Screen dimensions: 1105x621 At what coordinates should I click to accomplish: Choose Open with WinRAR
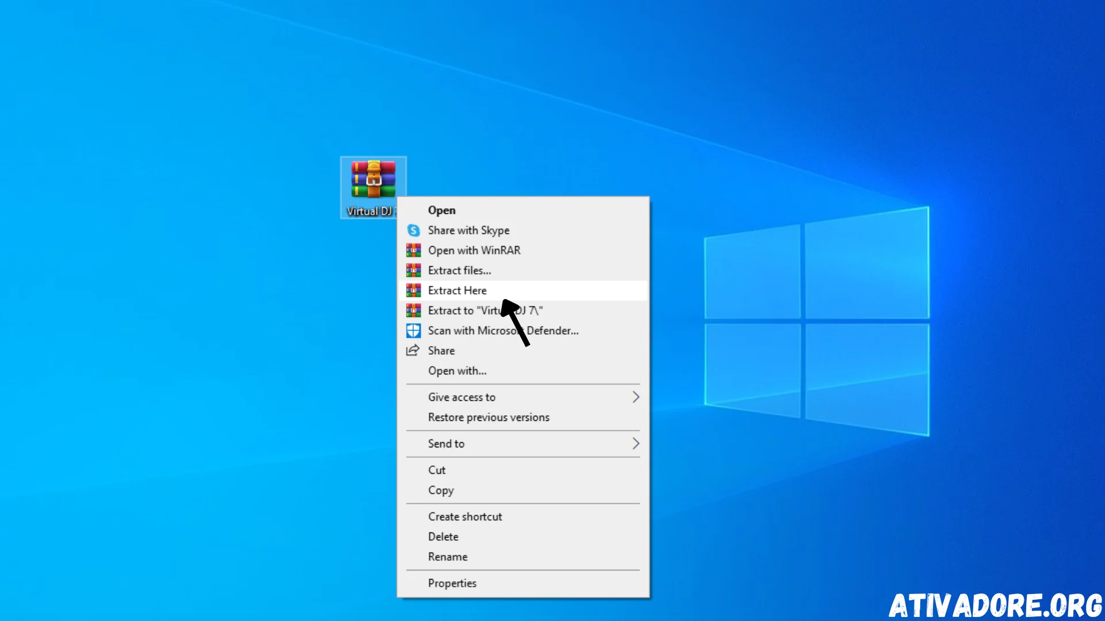523,250
